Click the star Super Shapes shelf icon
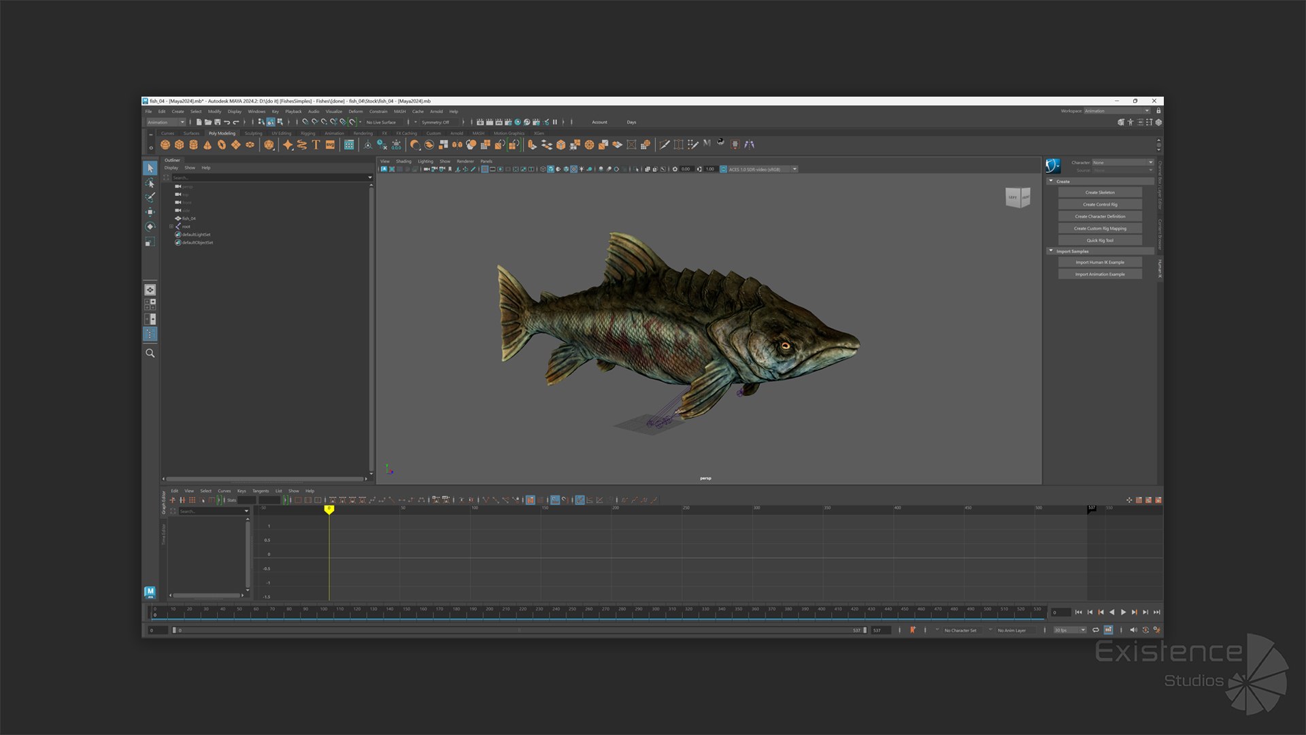Viewport: 1306px width, 735px height. point(288,145)
